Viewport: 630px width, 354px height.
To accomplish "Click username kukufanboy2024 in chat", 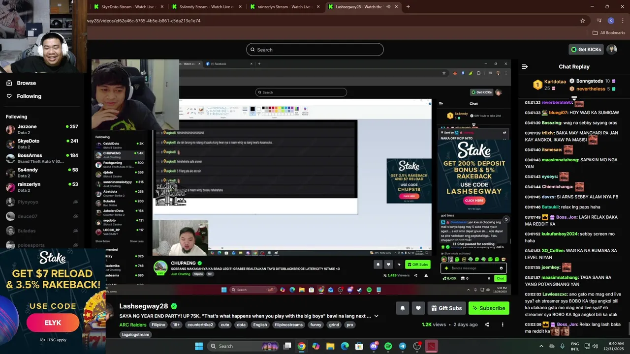I will [x=560, y=234].
